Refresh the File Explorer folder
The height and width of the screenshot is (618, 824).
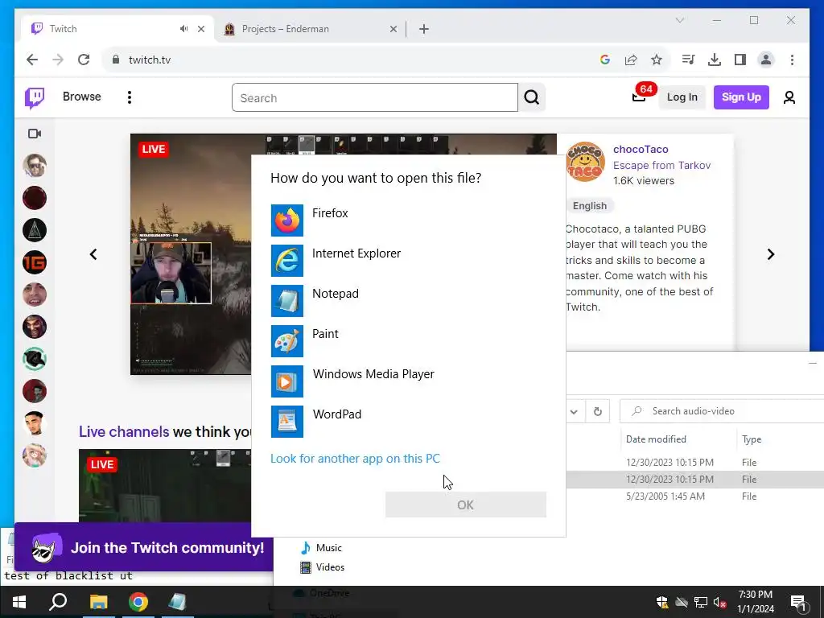click(598, 411)
